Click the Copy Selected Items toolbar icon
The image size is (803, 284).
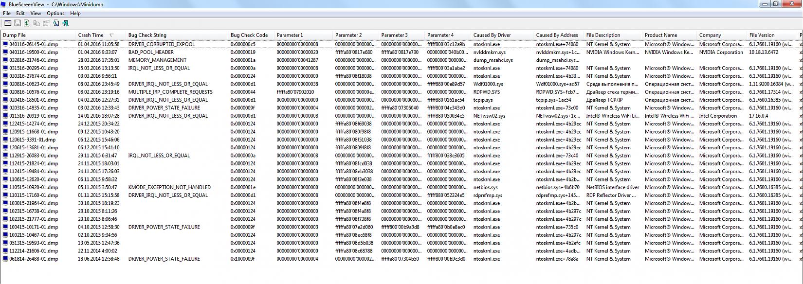[36, 23]
